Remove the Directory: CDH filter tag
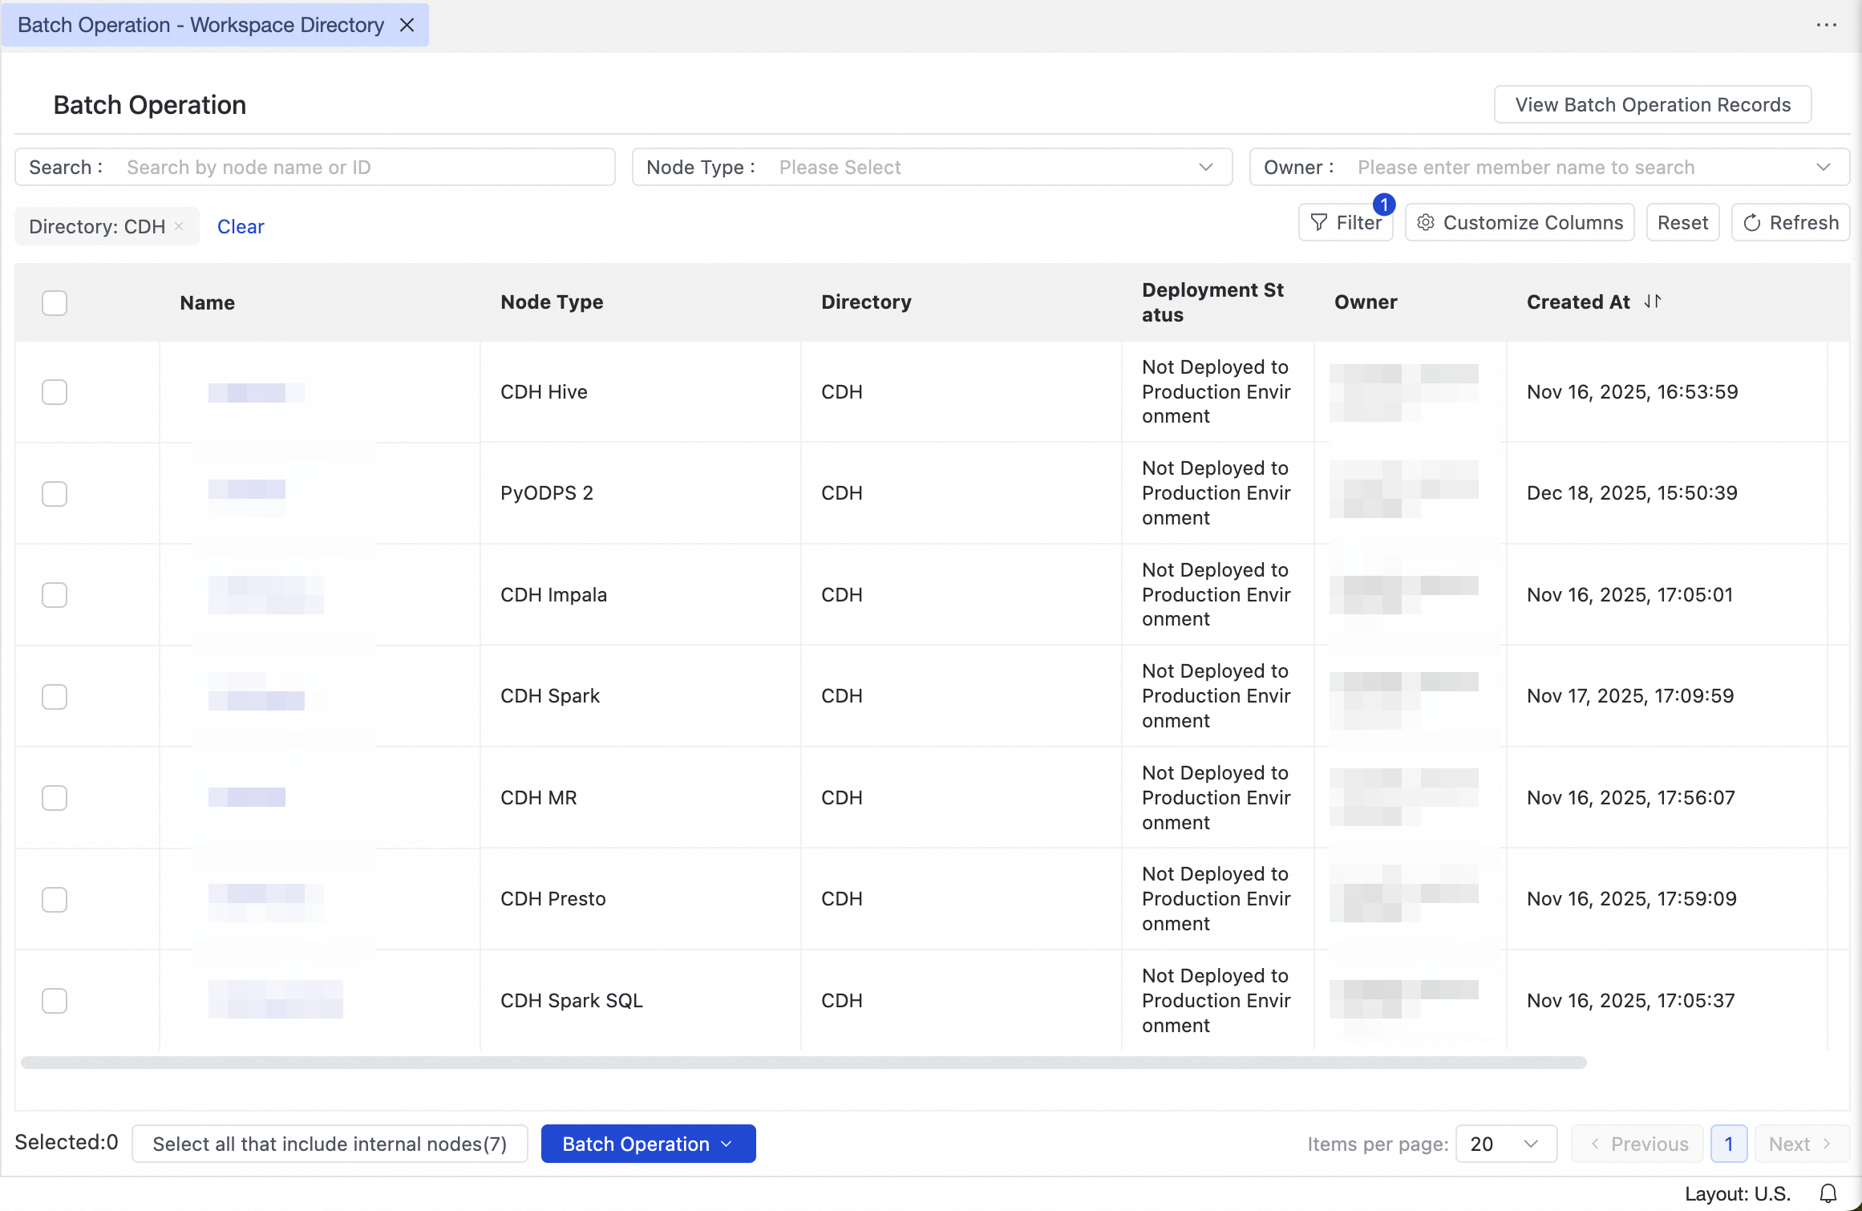Image resolution: width=1862 pixels, height=1211 pixels. click(180, 226)
